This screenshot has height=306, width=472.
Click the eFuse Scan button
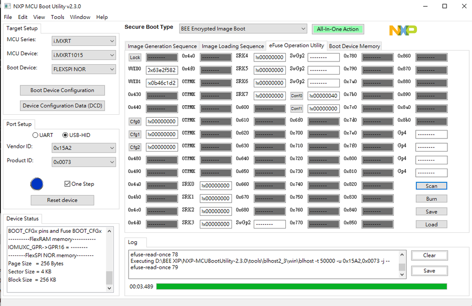[x=431, y=186]
